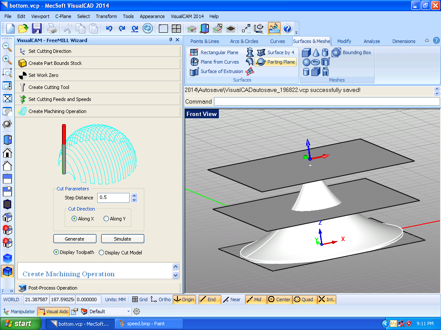Click the Simulate button
The image size is (441, 330).
pyautogui.click(x=122, y=239)
